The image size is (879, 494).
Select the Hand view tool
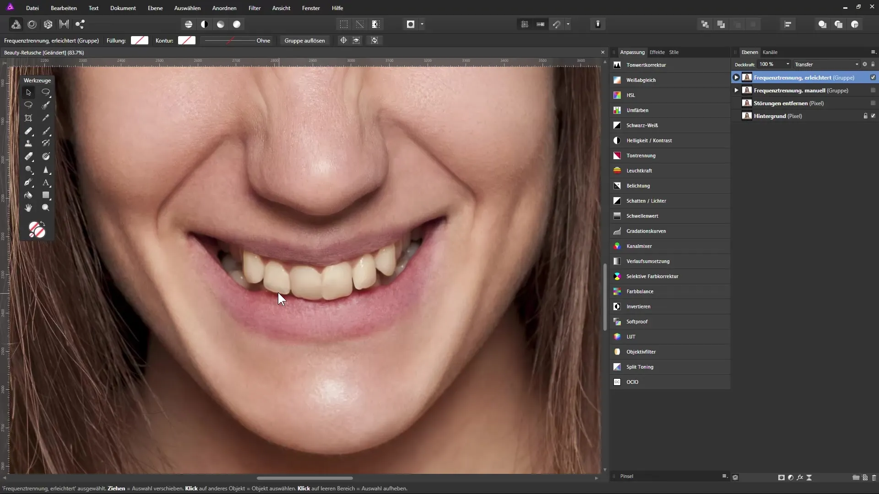click(x=28, y=208)
